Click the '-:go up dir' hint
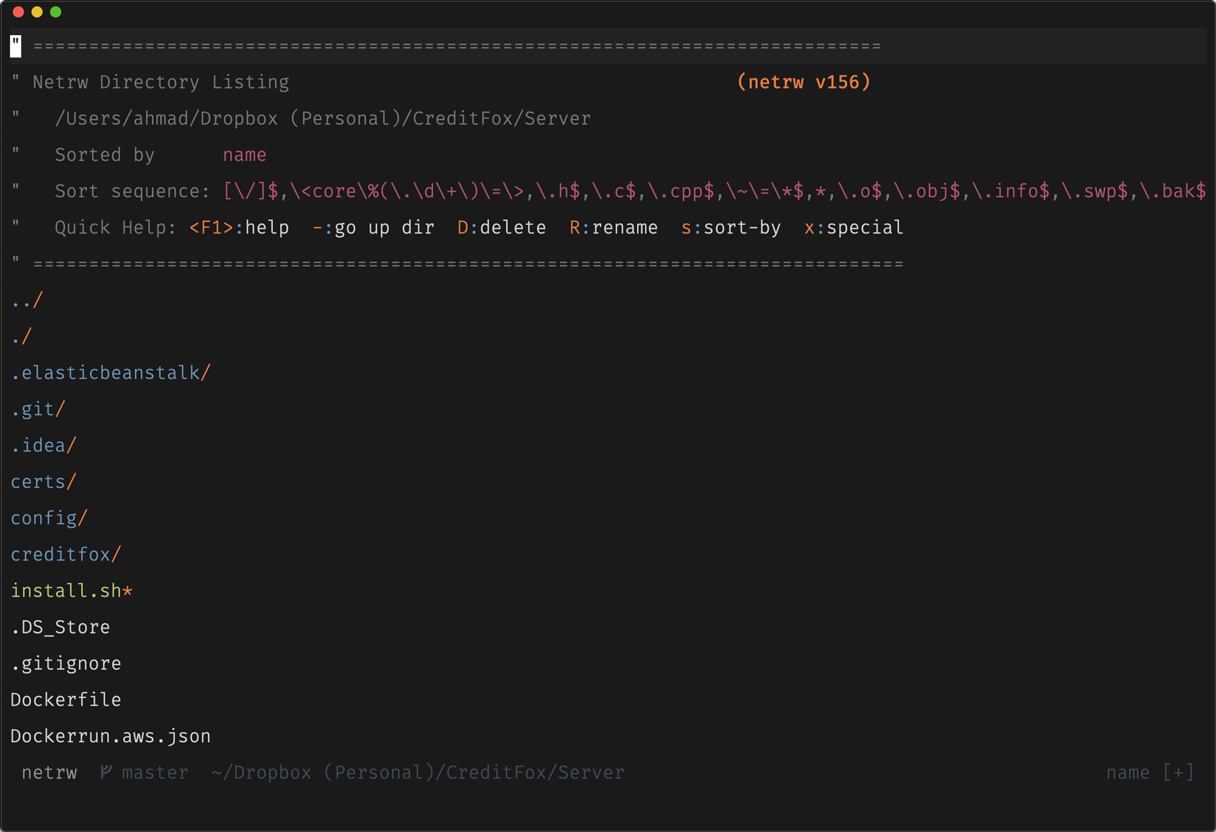 [374, 228]
